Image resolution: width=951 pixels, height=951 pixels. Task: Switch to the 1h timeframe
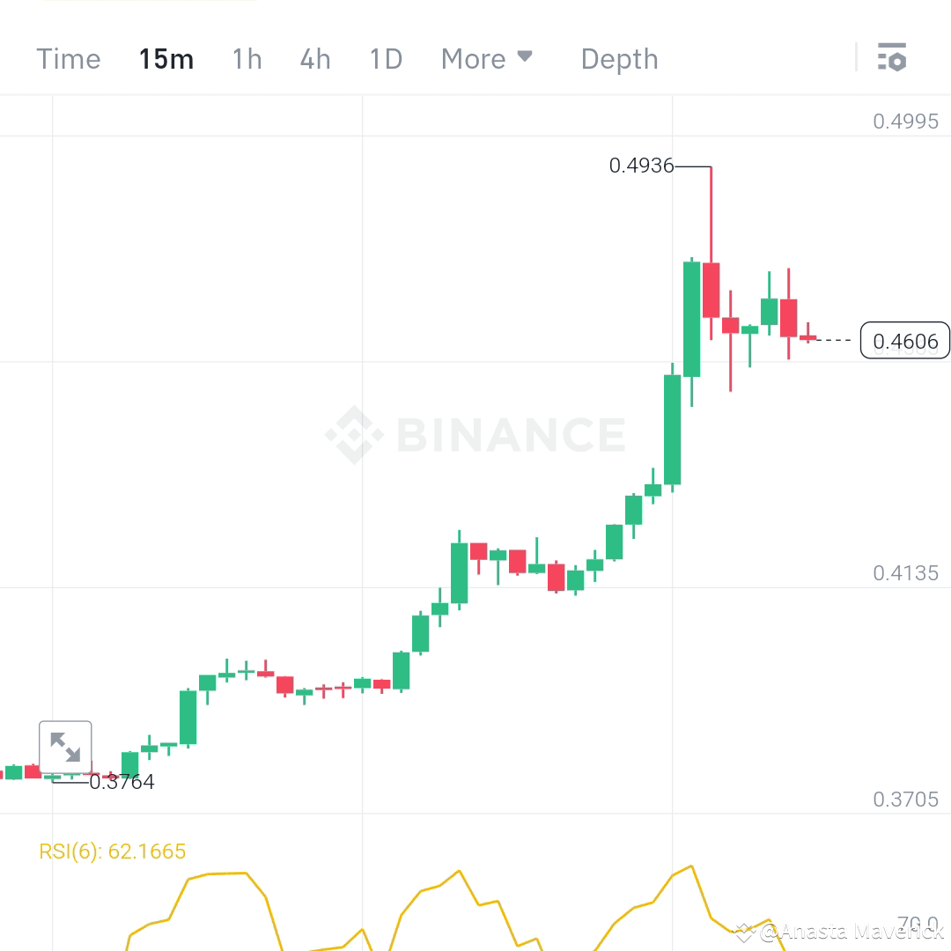[x=246, y=59]
